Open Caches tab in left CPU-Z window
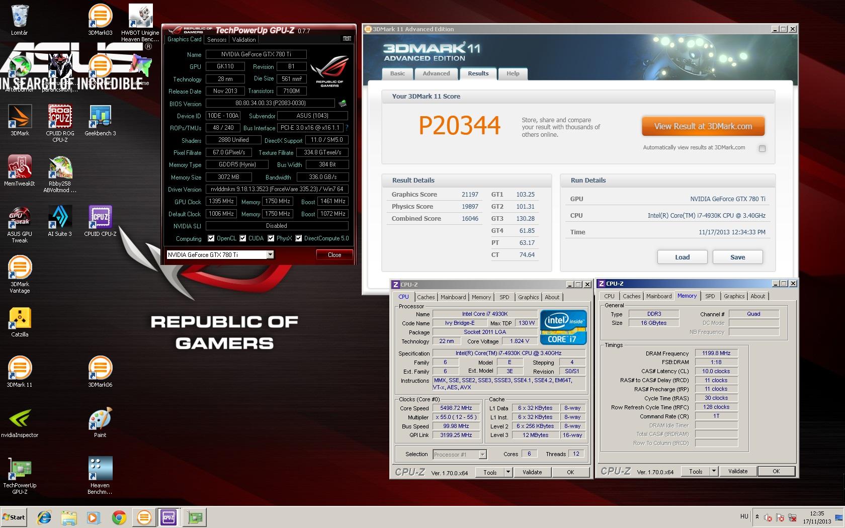This screenshot has width=845, height=528. (426, 297)
